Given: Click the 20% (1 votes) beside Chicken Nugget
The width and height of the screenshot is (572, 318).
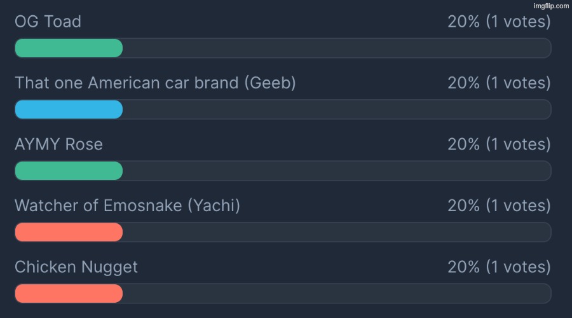Looking at the screenshot, I should [499, 266].
